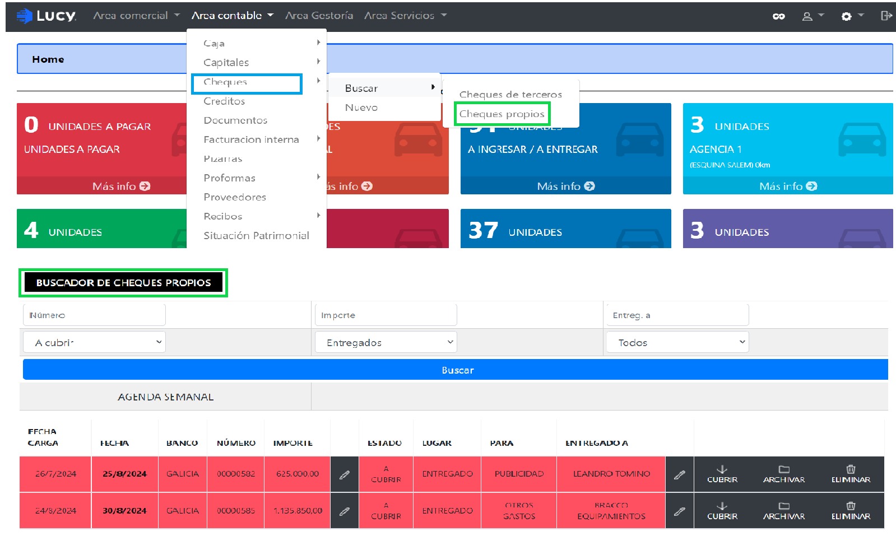The width and height of the screenshot is (896, 536).
Task: Select Pizarras menu entry
Action: point(223,159)
